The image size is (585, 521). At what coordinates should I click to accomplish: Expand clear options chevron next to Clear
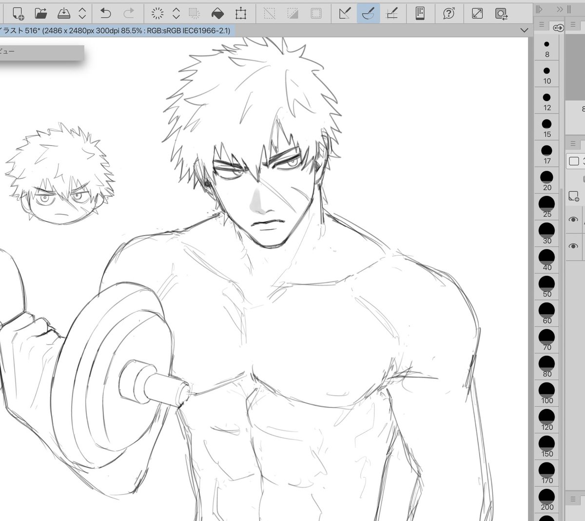click(176, 13)
